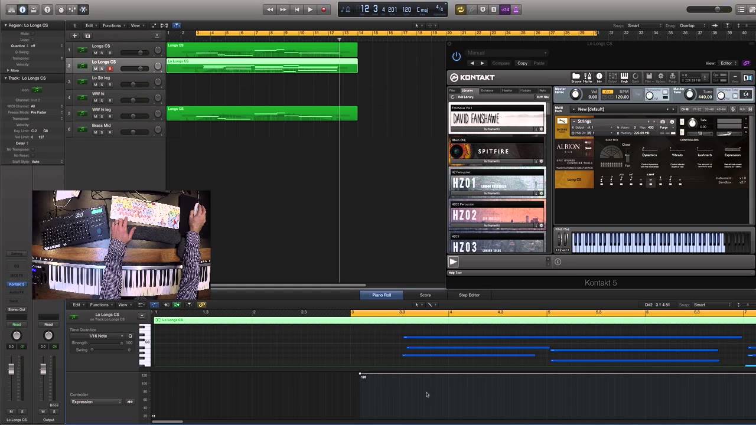
Task: Open the Quick Help question mark icon
Action: pos(47,9)
